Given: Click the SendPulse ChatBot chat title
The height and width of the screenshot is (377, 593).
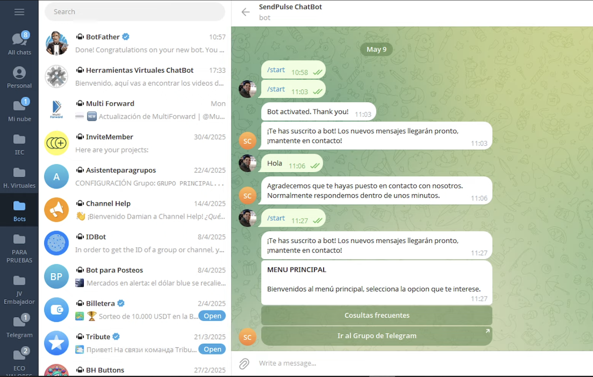Looking at the screenshot, I should (290, 7).
